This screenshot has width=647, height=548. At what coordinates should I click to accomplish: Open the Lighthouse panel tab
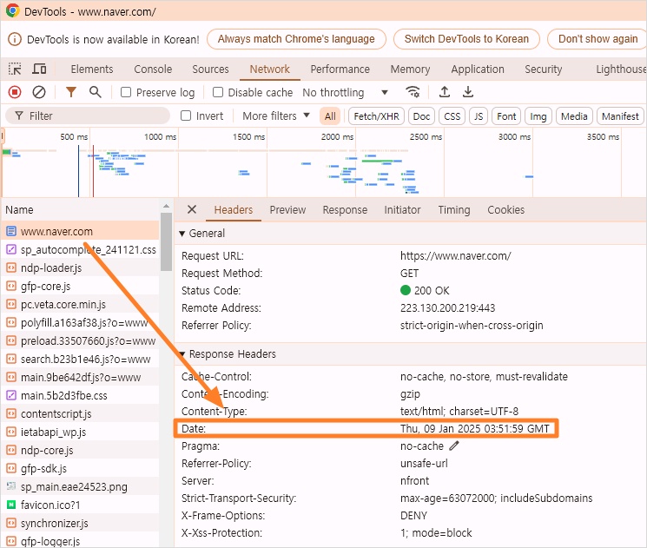(621, 69)
